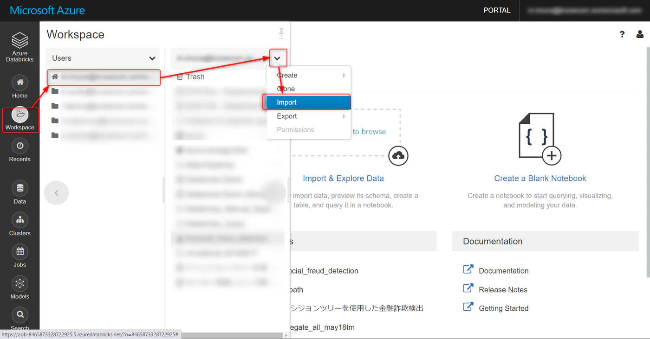Click the external-link icon beside Getting Started
650x339 pixels.
(468, 307)
